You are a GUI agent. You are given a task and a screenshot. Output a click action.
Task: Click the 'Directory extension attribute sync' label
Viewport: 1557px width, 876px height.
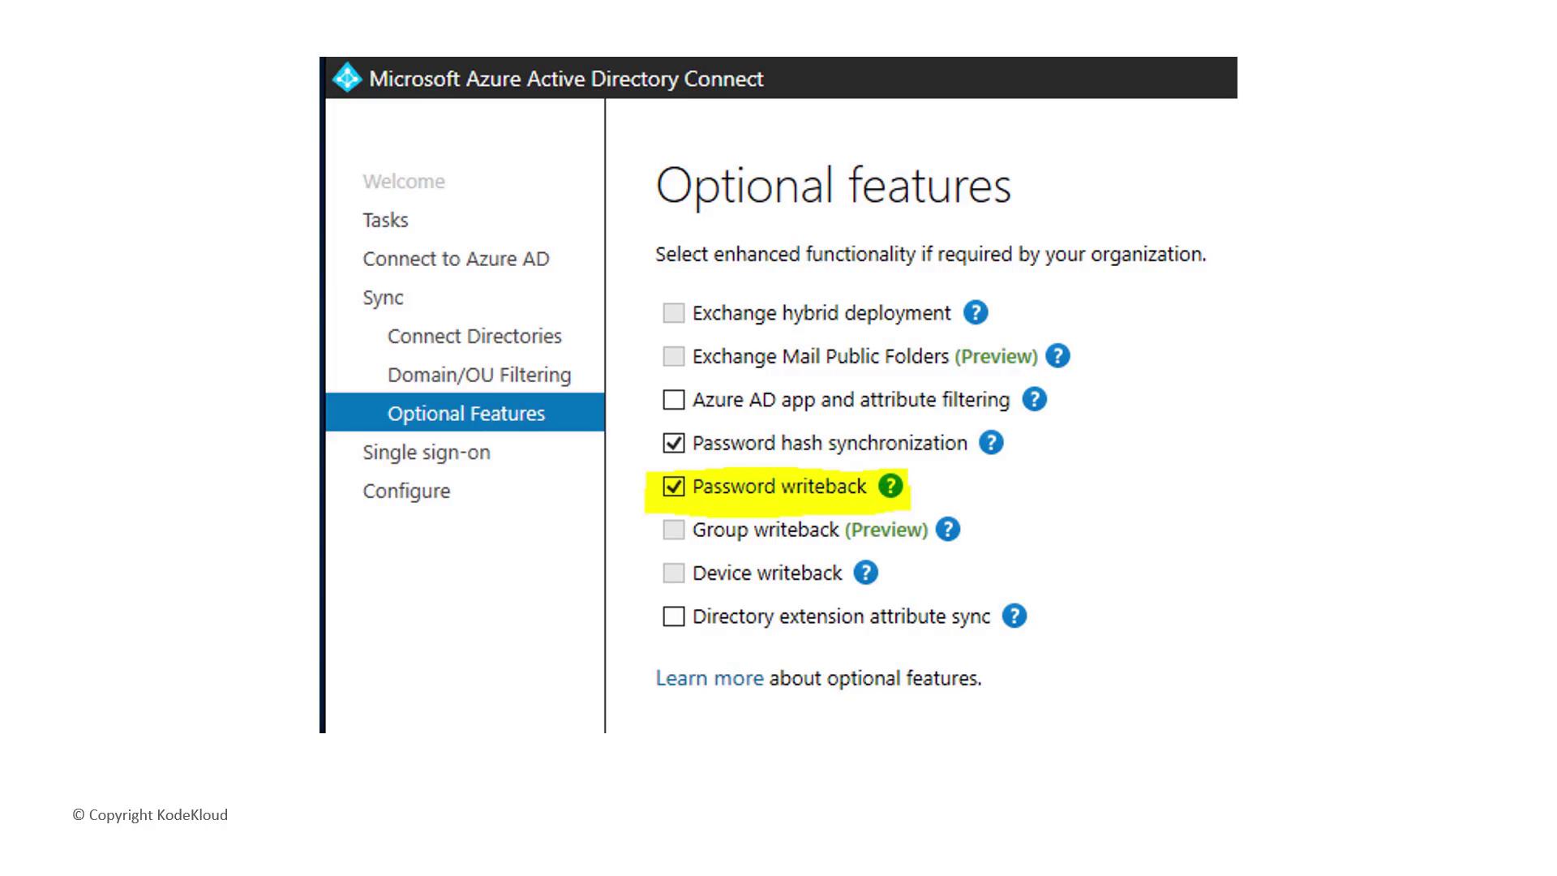841,616
